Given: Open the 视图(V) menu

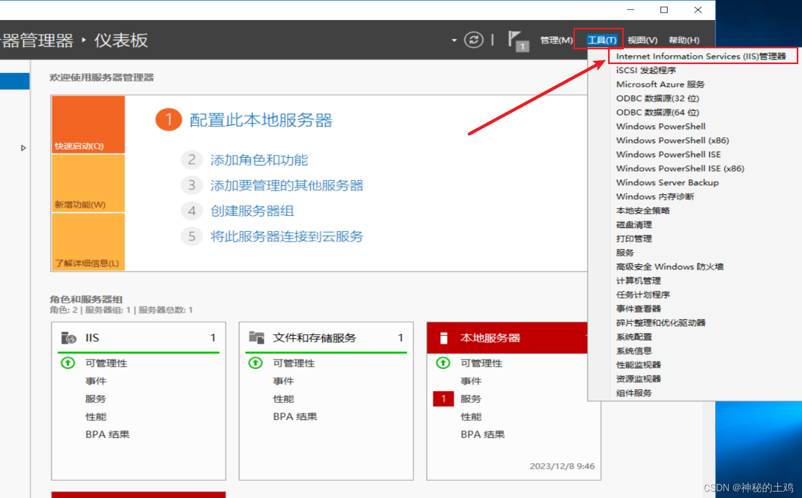Looking at the screenshot, I should (x=642, y=39).
